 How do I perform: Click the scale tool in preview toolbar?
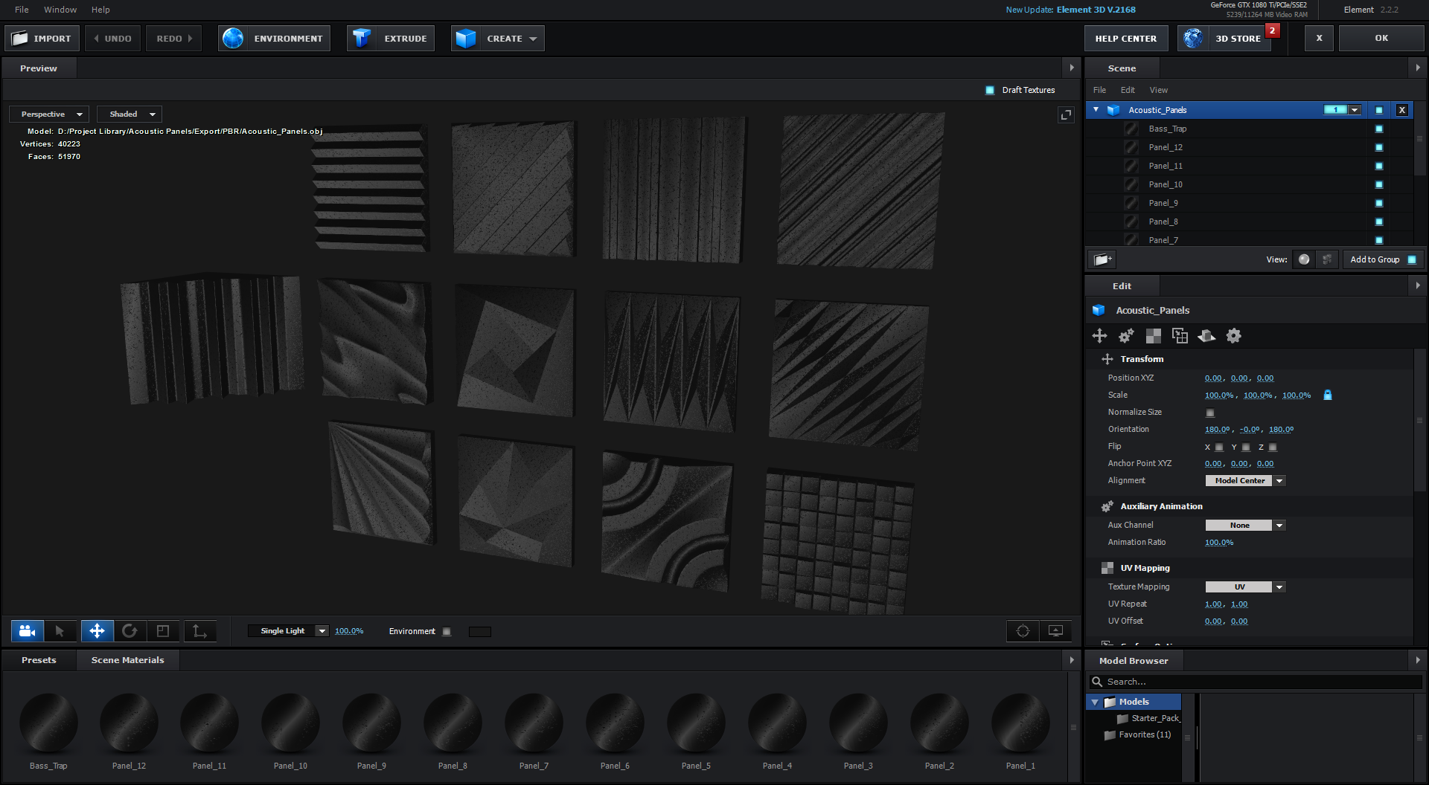(x=163, y=631)
